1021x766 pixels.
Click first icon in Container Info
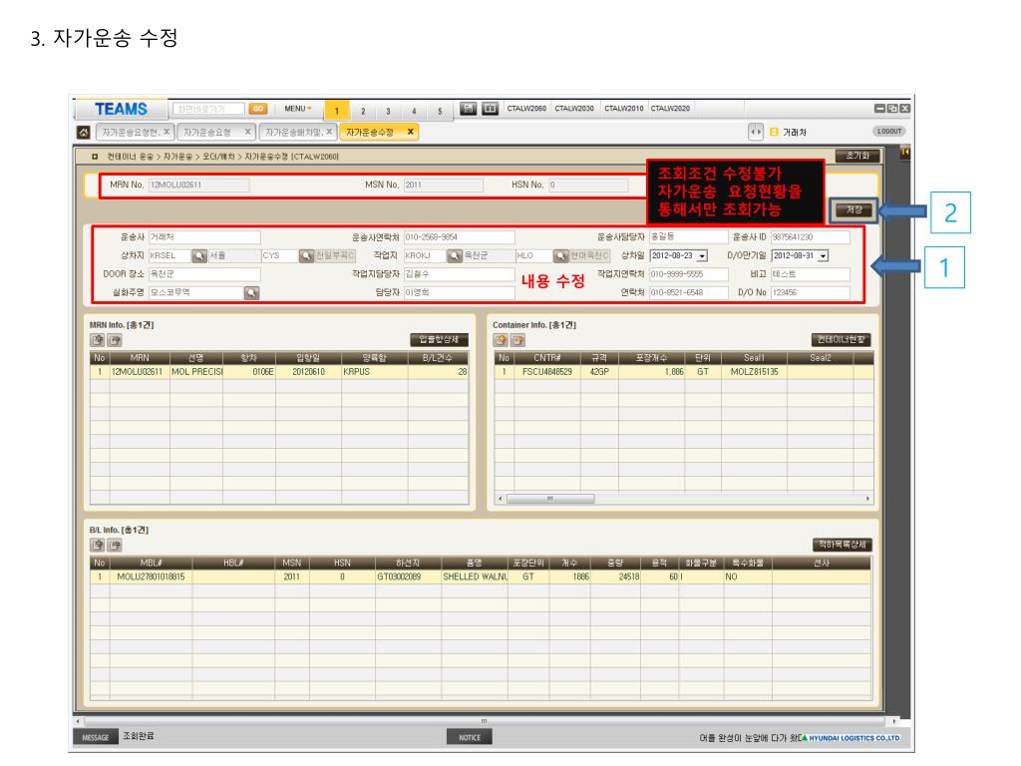click(x=501, y=340)
